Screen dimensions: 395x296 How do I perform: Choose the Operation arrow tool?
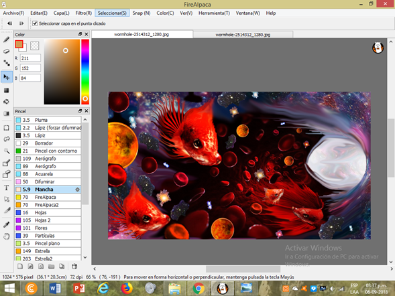[x=6, y=199]
